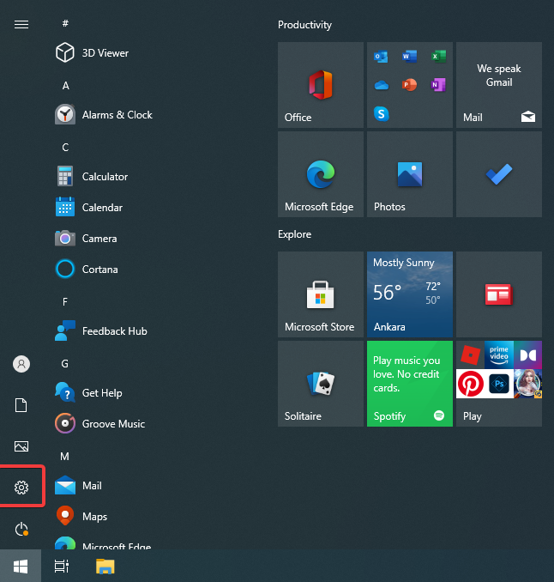
Task: Launch the Solitaire tile
Action: pos(321,384)
